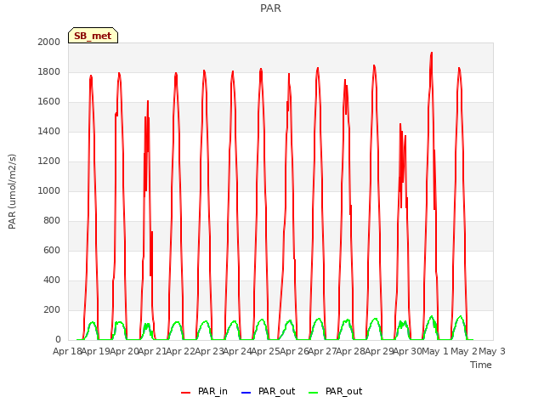Click the 600 y-axis tick label

point(52,250)
